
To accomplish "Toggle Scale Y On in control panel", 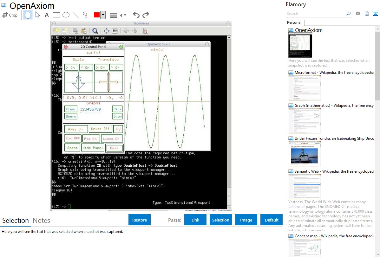I will click(x=86, y=67).
